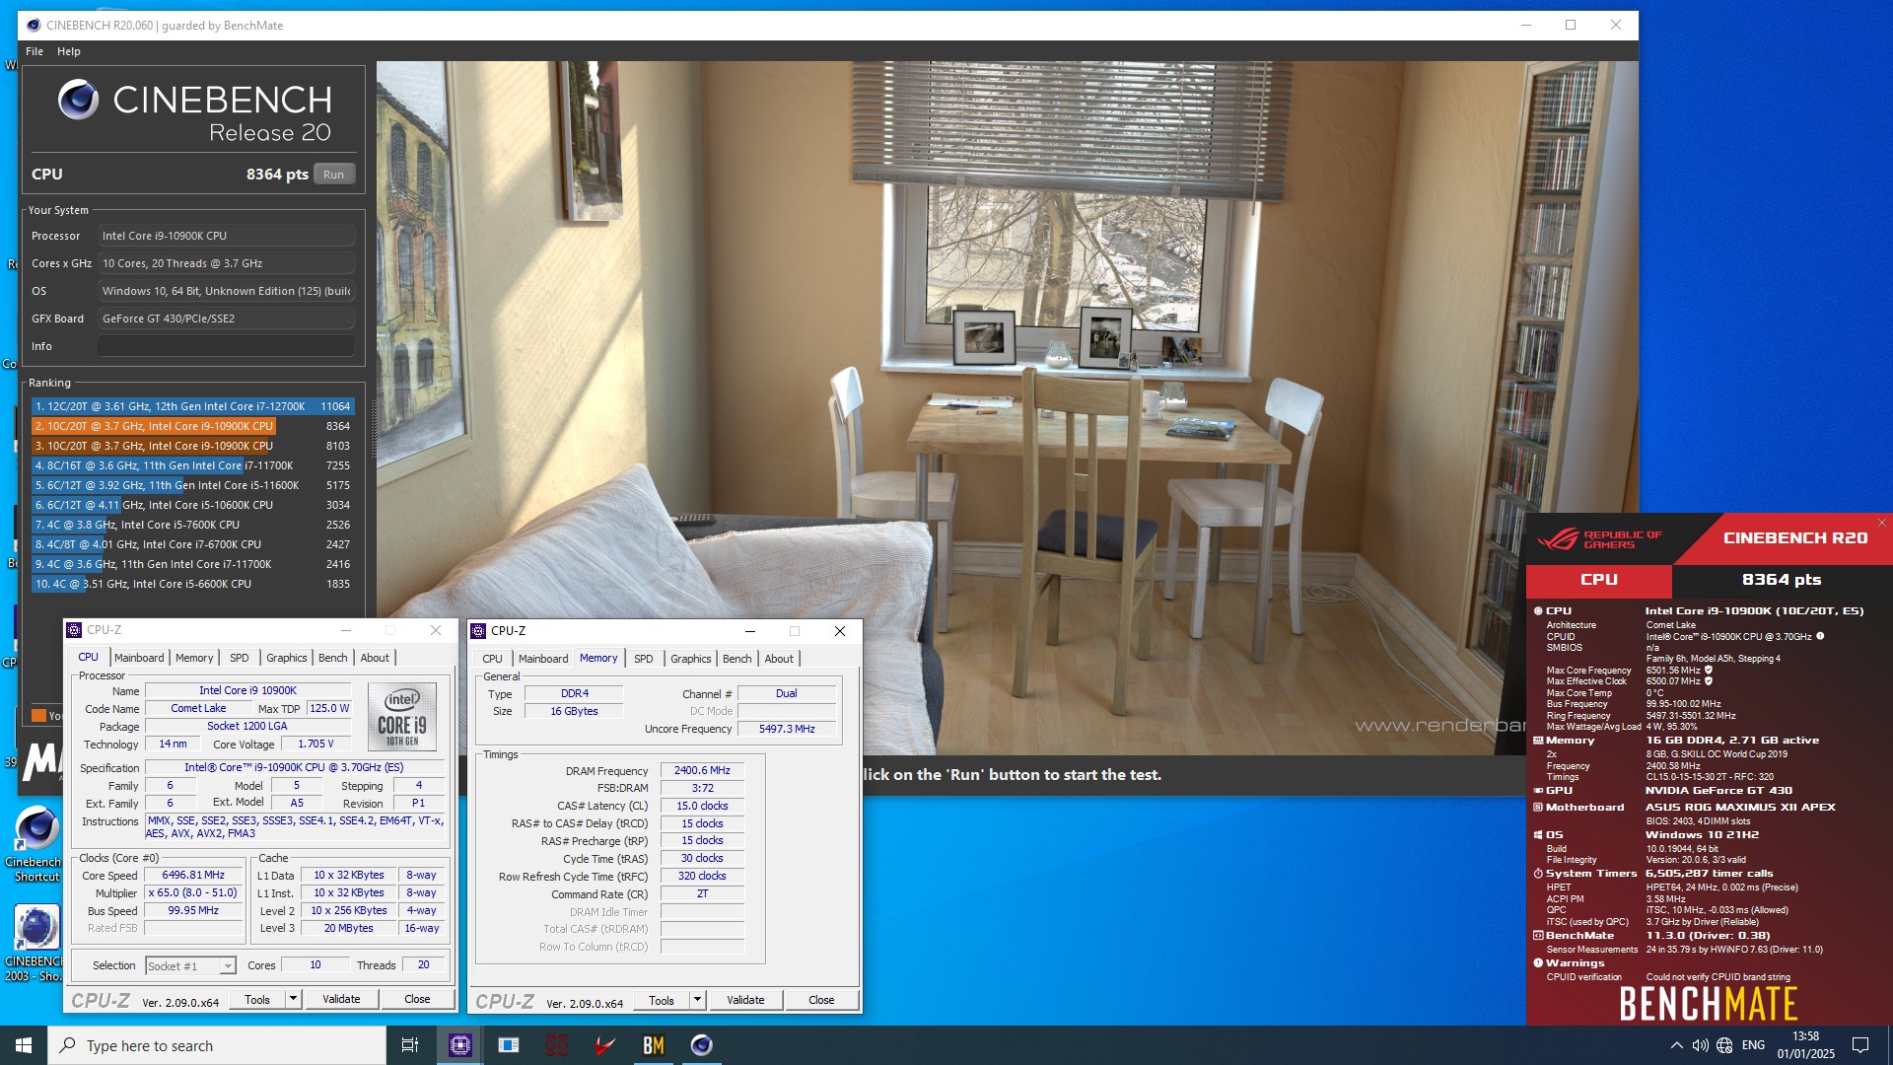Open the File menu in Cinebench
Image resolution: width=1893 pixels, height=1065 pixels.
(35, 51)
